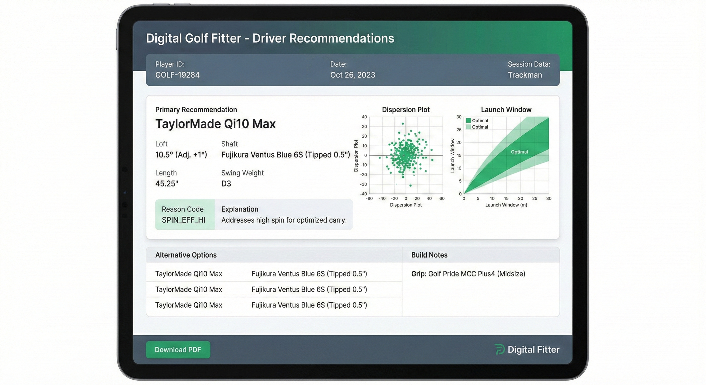Click the Build Notes header
Screen dimensions: 706x385
click(x=429, y=255)
